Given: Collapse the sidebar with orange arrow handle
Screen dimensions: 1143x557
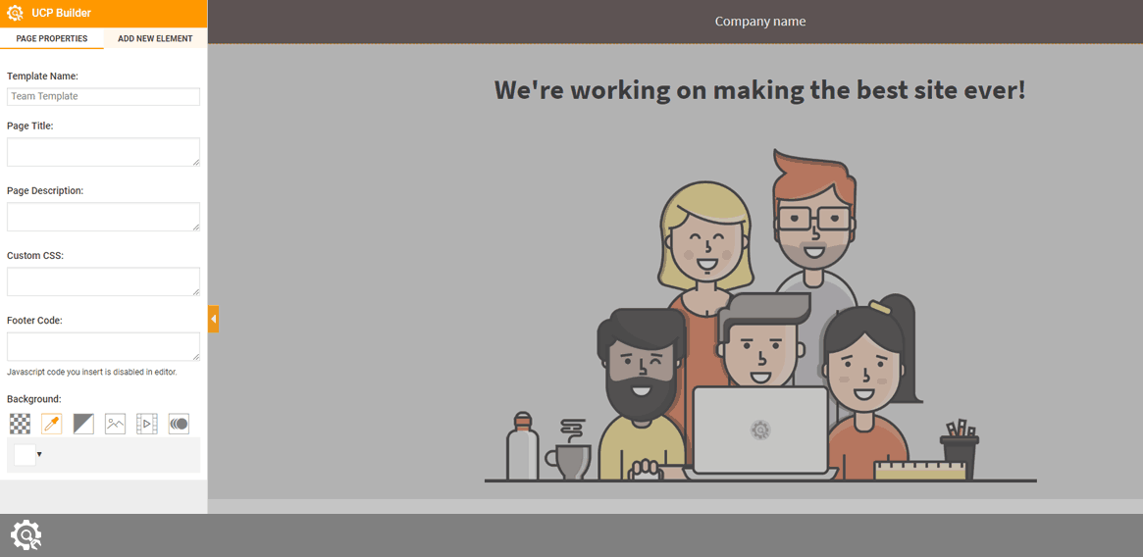Looking at the screenshot, I should click(x=213, y=319).
